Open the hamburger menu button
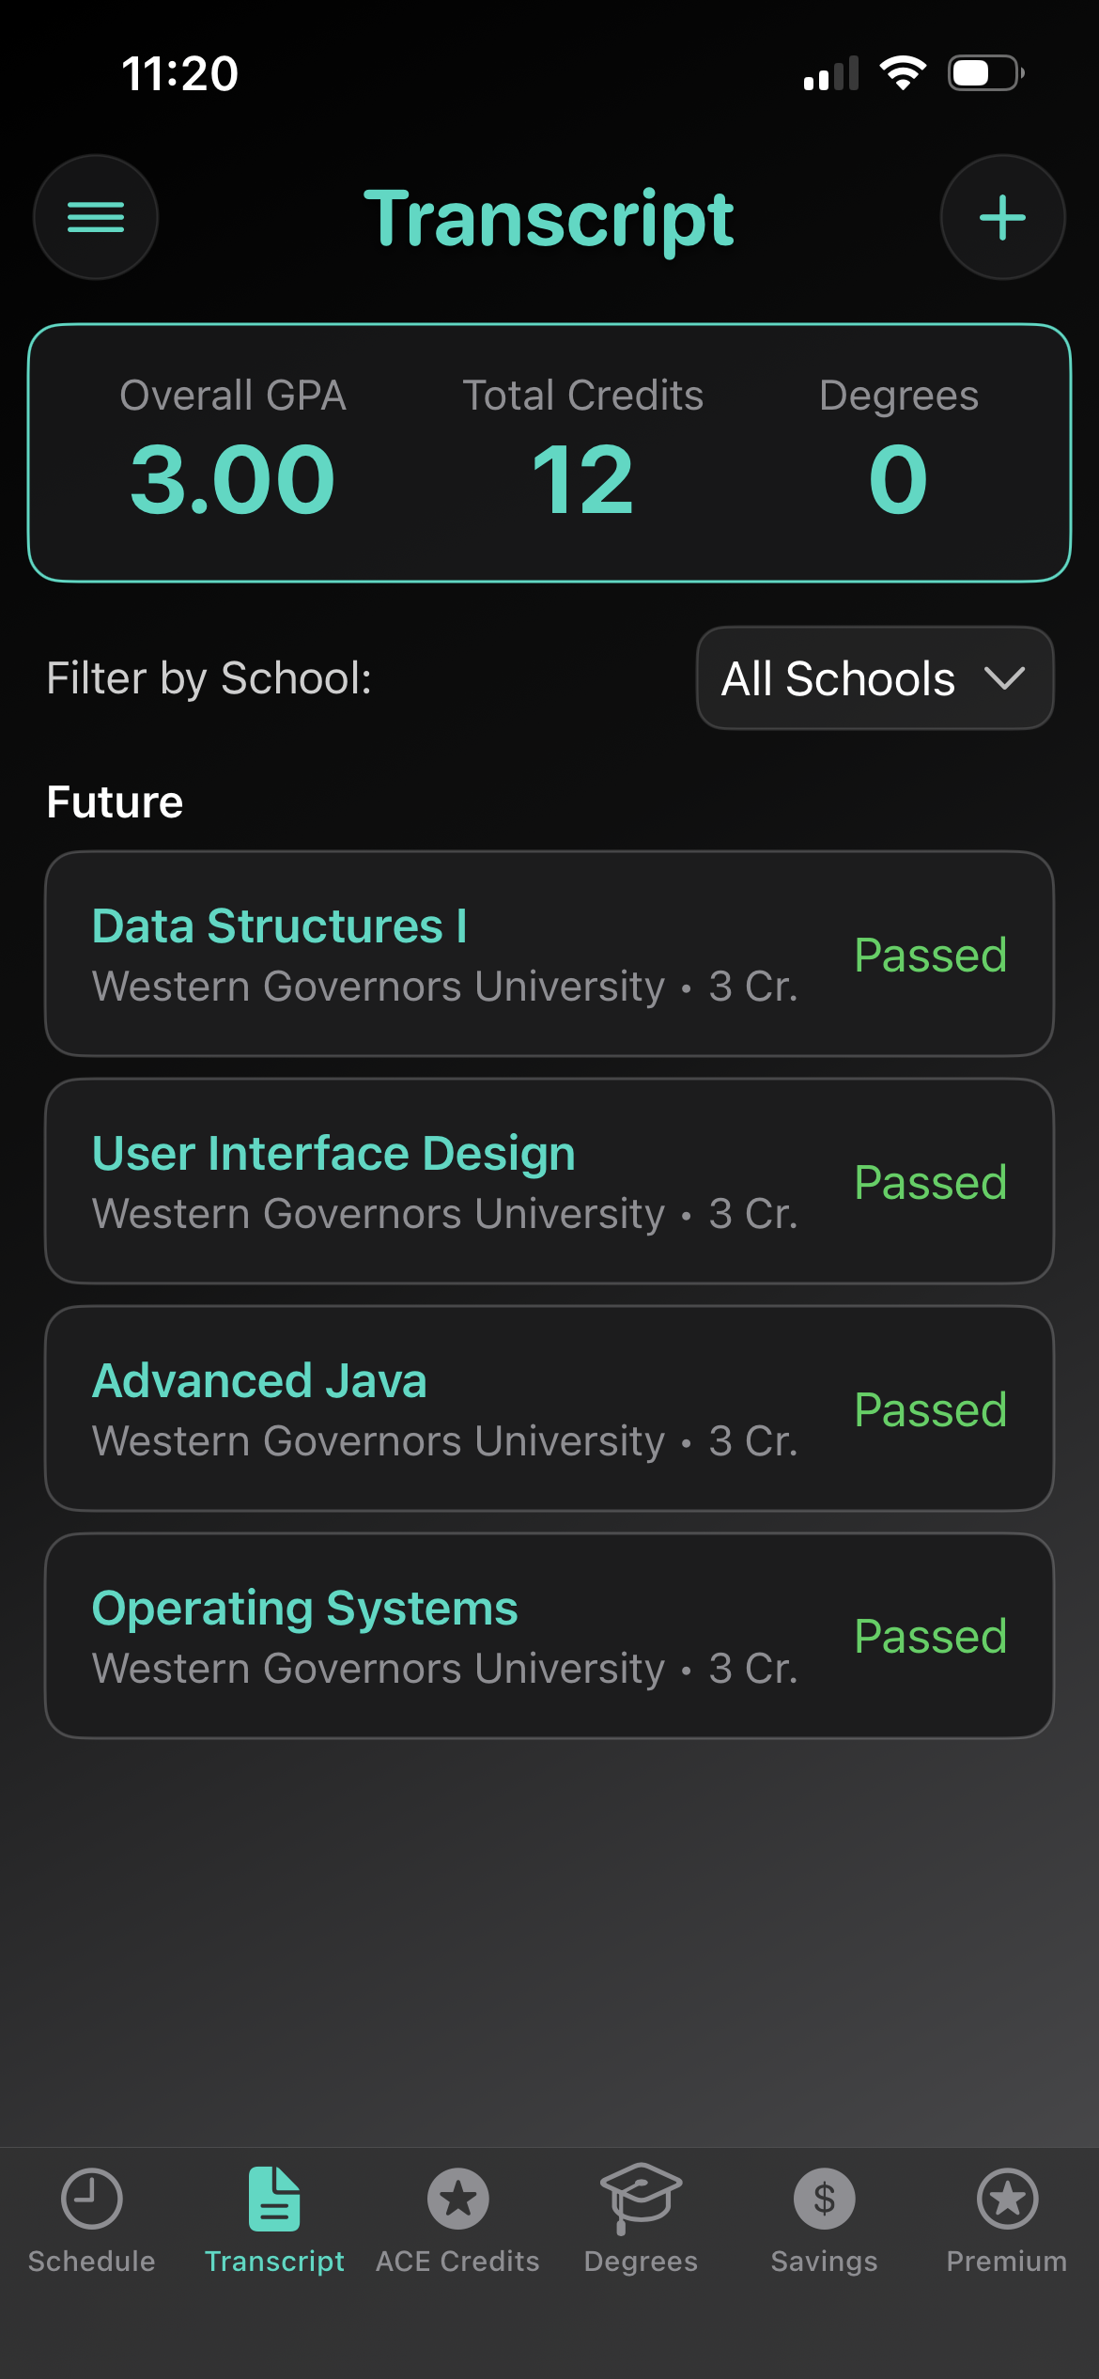 pyautogui.click(x=96, y=217)
